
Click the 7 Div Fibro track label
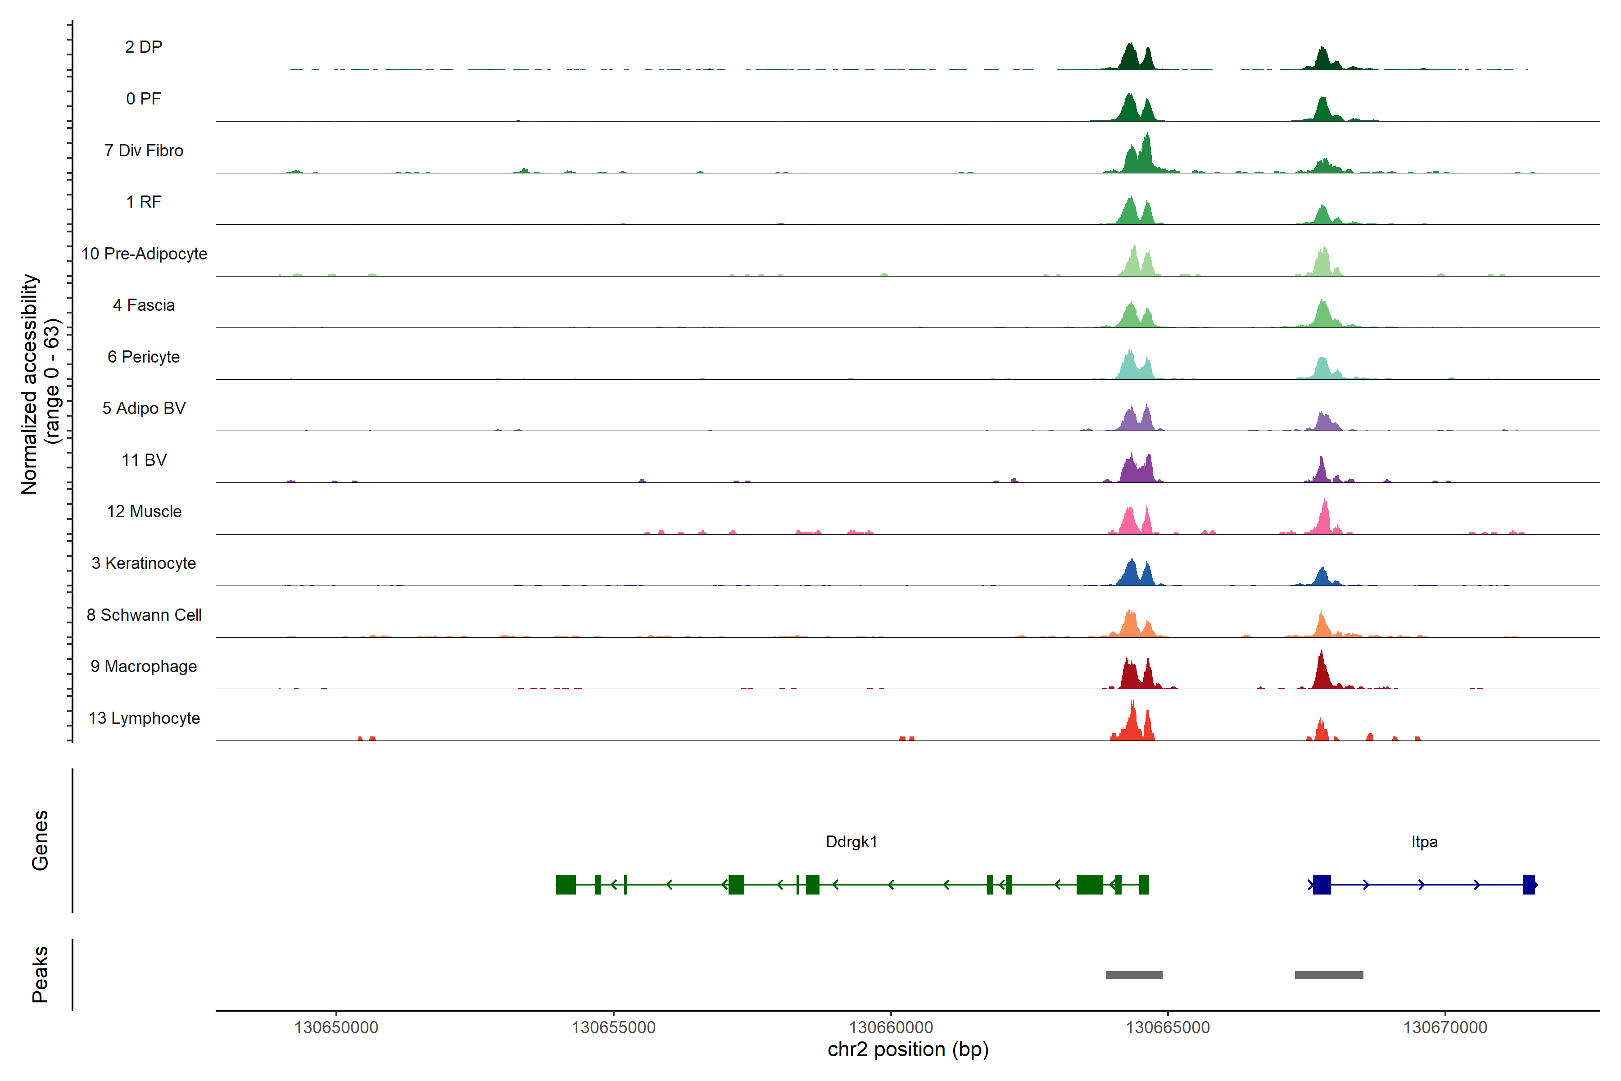(143, 150)
